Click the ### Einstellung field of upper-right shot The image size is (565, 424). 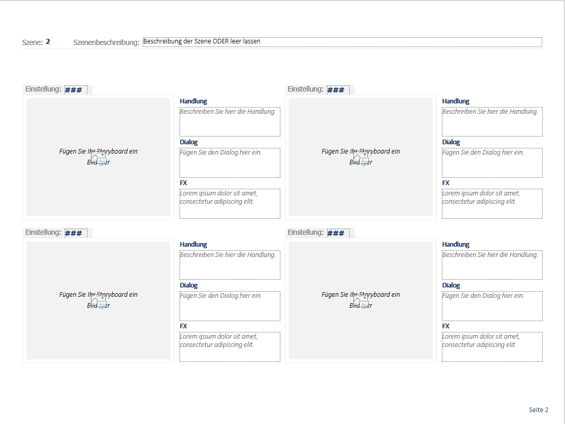point(338,89)
